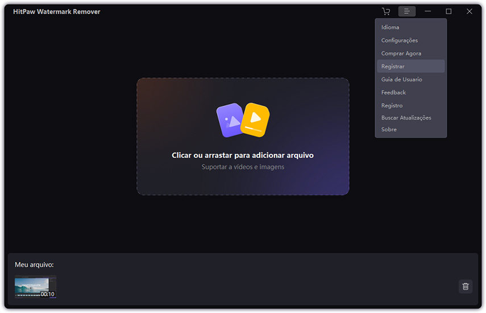This screenshot has width=486, height=313.
Task: Open Configurações menu entry
Action: (410, 40)
